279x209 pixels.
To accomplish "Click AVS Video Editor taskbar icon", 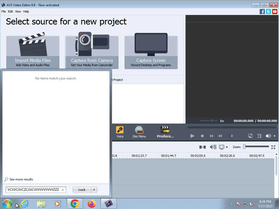I will pyautogui.click(x=108, y=204).
